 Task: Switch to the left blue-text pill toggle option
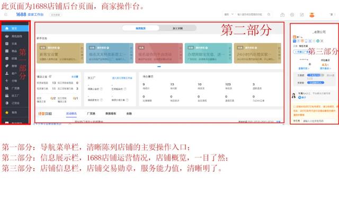[x=140, y=28]
